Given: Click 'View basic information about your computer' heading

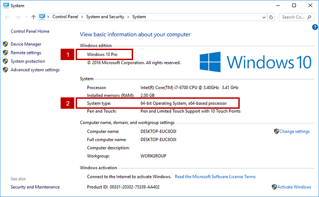Looking at the screenshot, I should pyautogui.click(x=135, y=35).
